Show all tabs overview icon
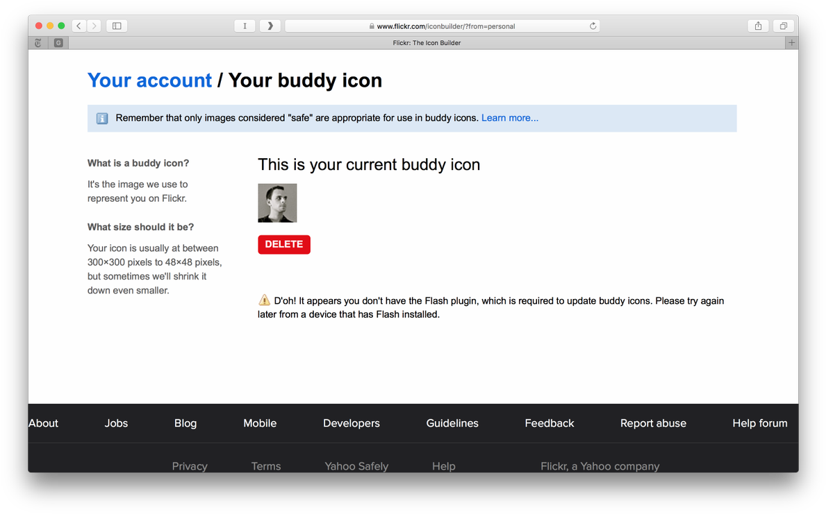826x514 pixels. point(784,26)
